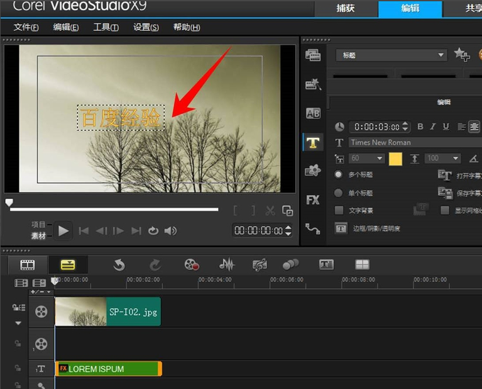Open the Path library icon
Image resolution: width=482 pixels, height=389 pixels.
pos(313,228)
